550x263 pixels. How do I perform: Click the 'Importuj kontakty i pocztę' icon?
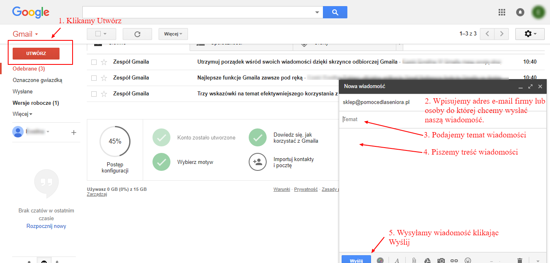[x=257, y=162]
